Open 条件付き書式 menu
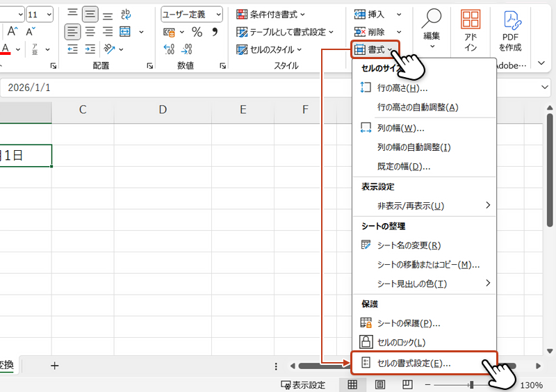Viewport: 556px width, 392px height. (270, 15)
